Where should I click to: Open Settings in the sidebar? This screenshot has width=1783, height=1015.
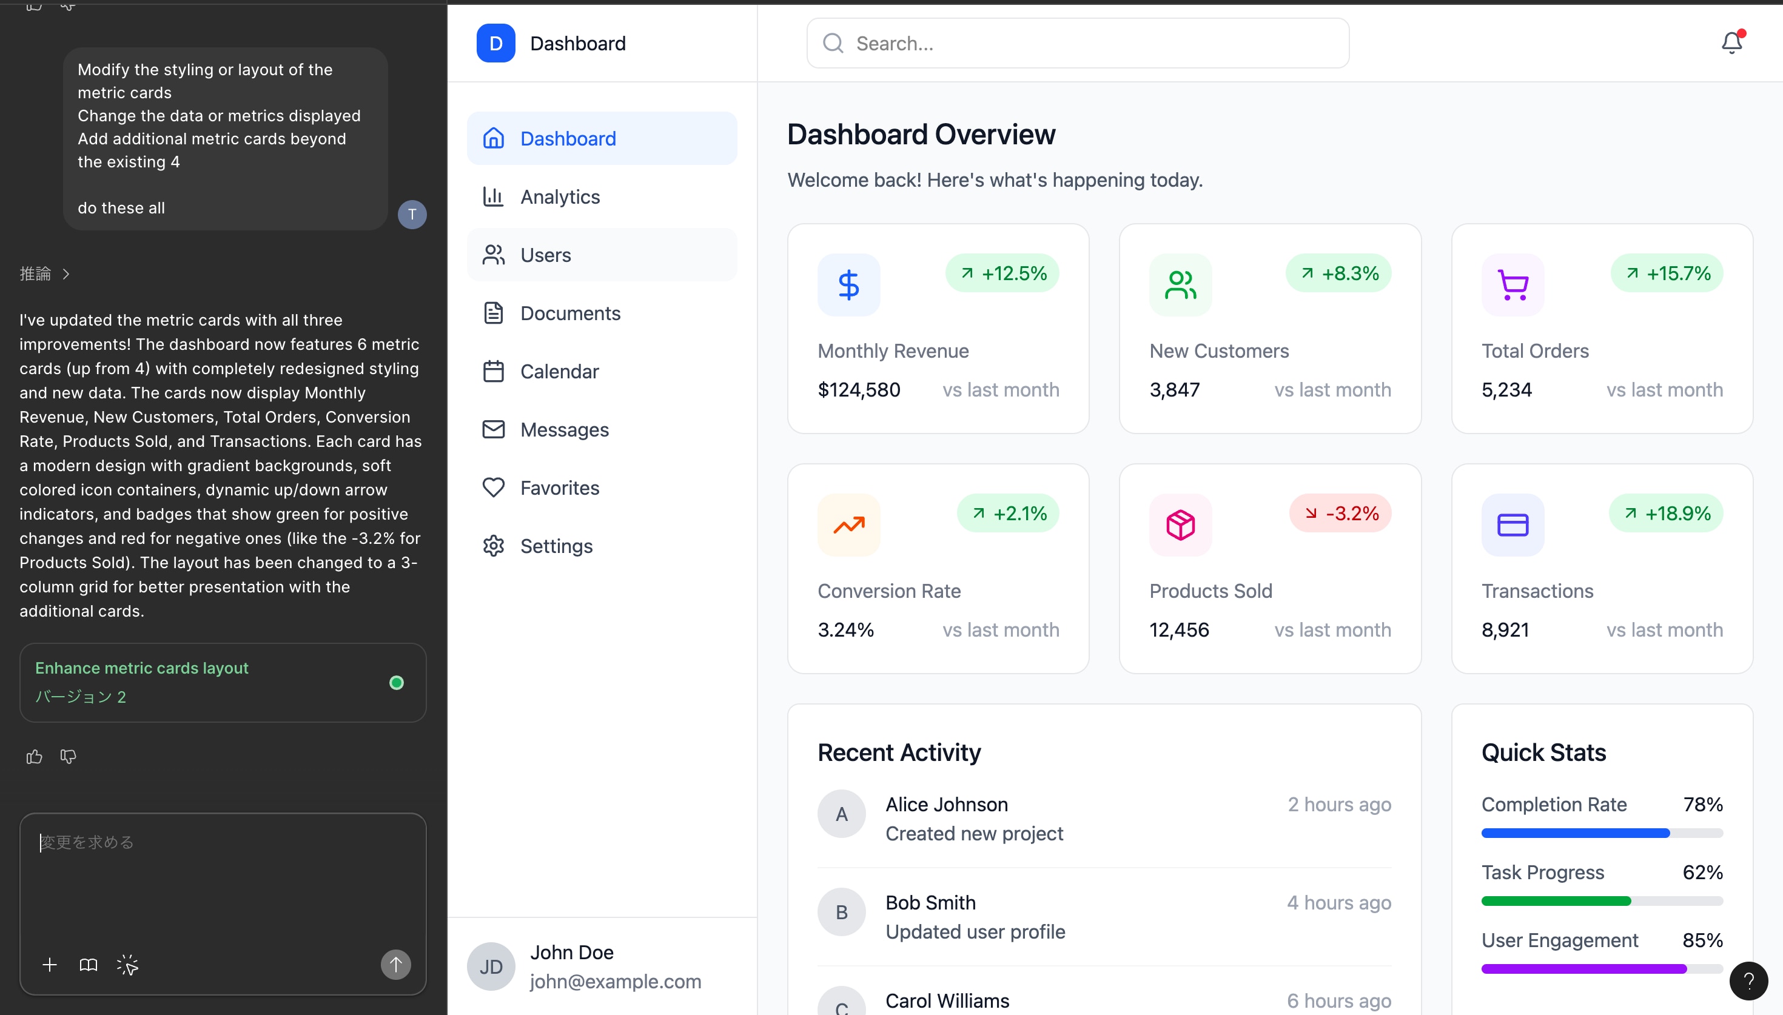556,546
